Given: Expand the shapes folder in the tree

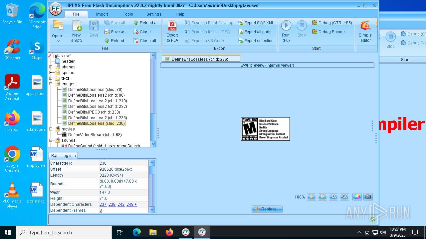Looking at the screenshot, I should pyautogui.click(x=51, y=67).
